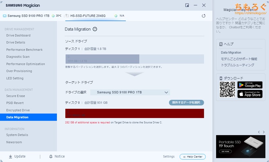Click the red target drive partition bar
This screenshot has height=162, width=269.
tap(134, 113)
